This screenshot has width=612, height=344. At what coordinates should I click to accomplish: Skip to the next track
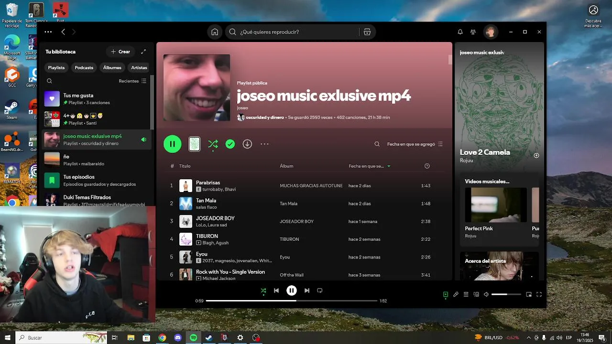click(x=307, y=290)
